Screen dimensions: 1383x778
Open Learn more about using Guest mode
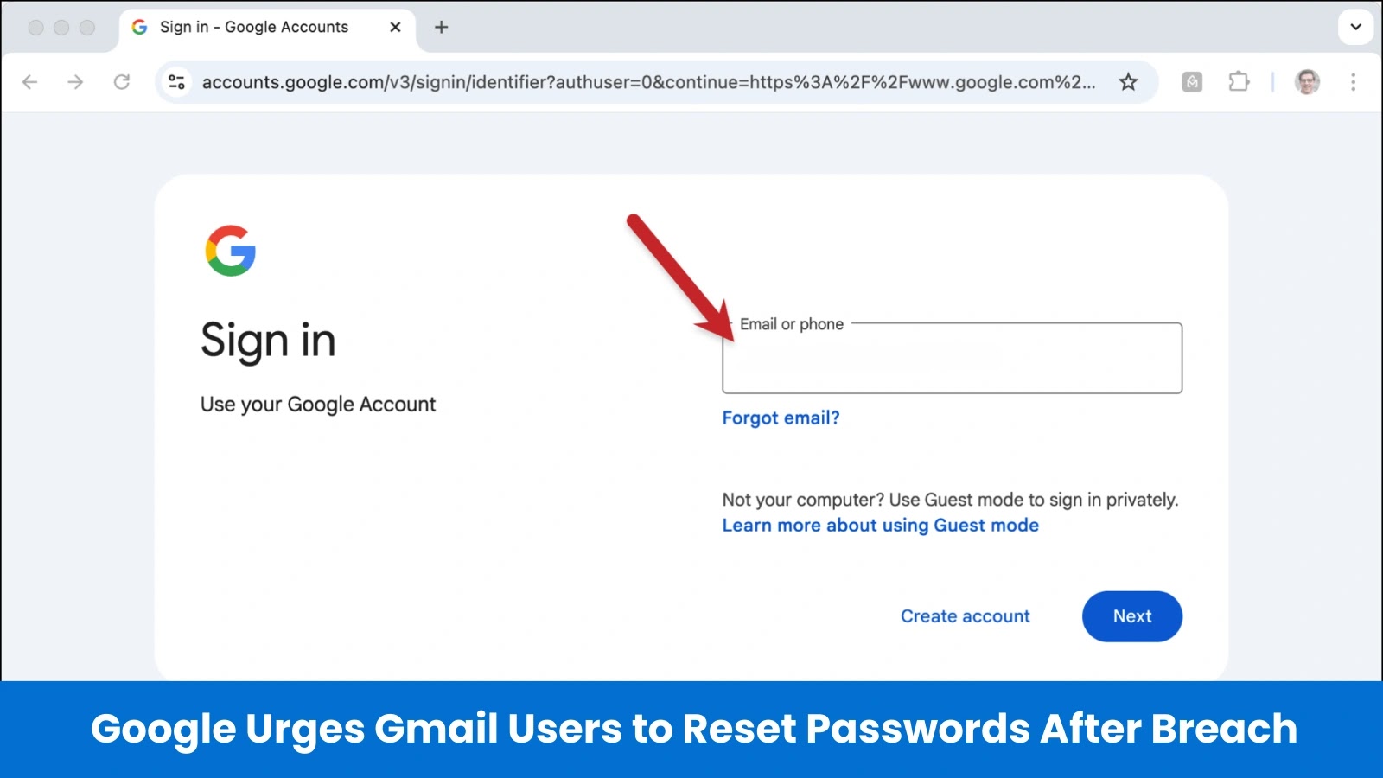(880, 525)
